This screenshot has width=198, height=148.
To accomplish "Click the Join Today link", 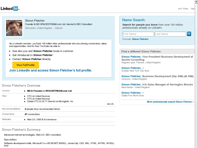I will pyautogui.click(x=183, y=9).
